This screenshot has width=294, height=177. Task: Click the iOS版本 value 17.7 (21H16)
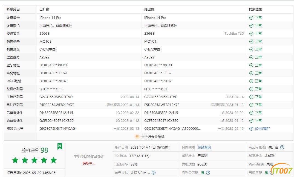point(140,156)
